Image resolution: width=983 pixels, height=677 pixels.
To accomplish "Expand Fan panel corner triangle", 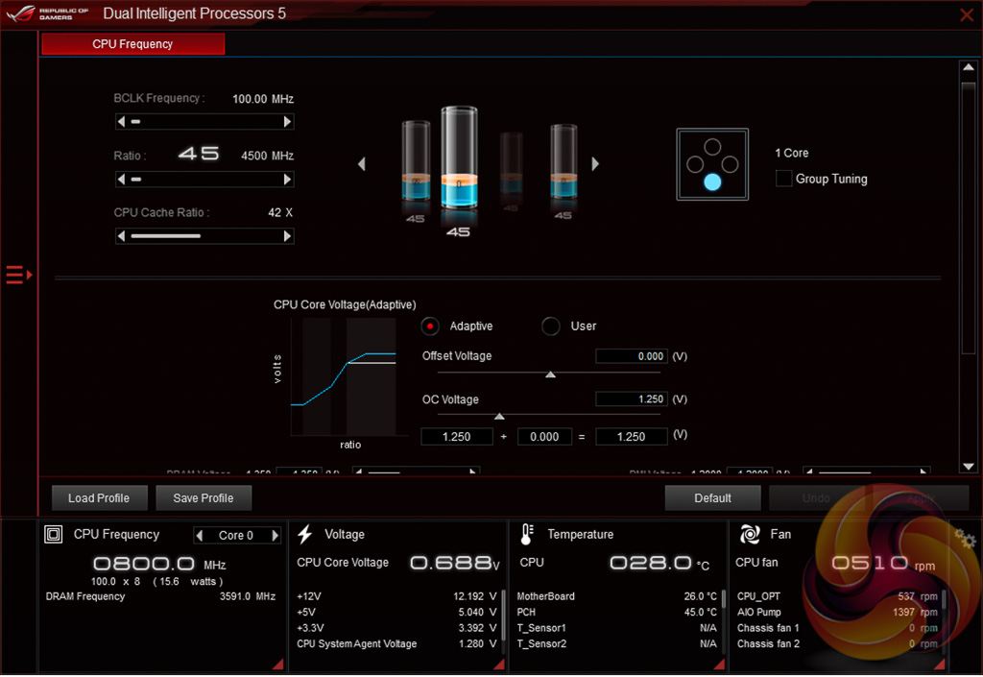I will coord(939,665).
